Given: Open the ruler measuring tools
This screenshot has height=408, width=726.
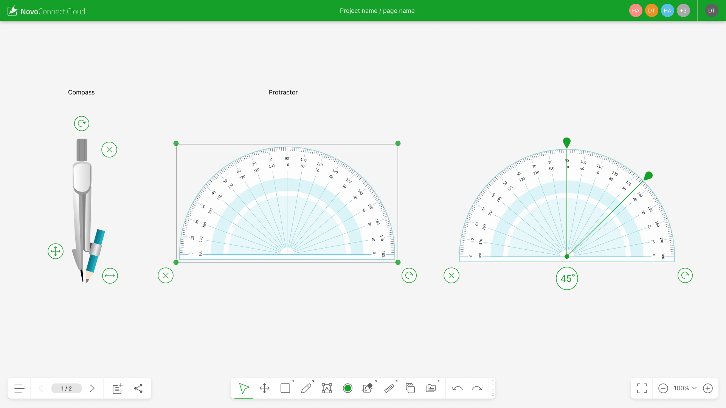Looking at the screenshot, I should pos(389,388).
